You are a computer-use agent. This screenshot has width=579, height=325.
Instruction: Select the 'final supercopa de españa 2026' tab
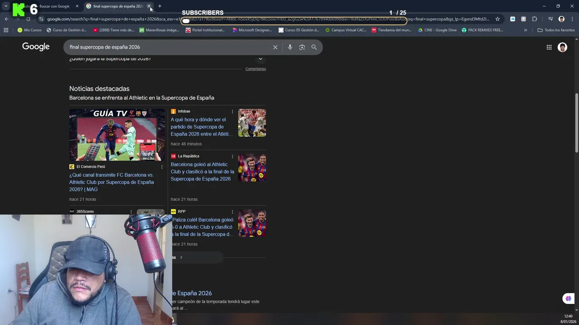click(118, 6)
